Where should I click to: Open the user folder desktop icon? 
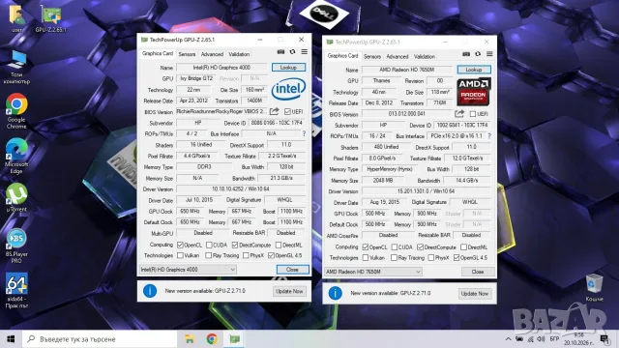tap(16, 18)
